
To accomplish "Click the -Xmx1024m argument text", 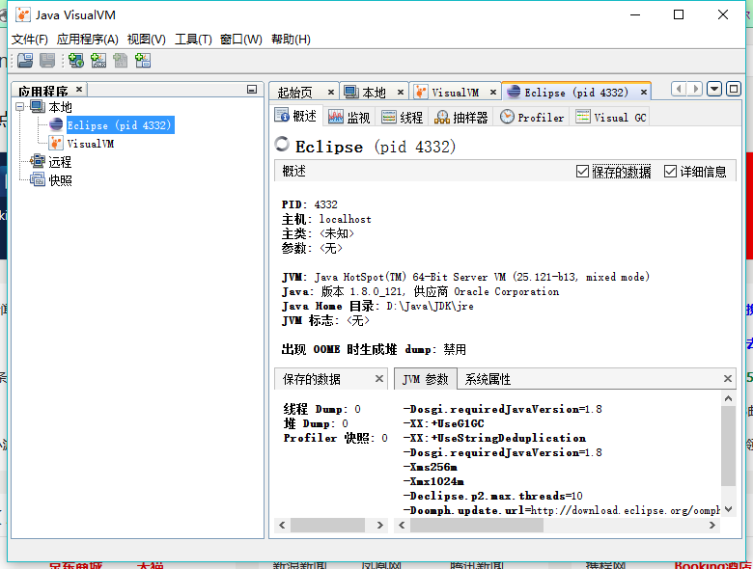I will coord(433,481).
